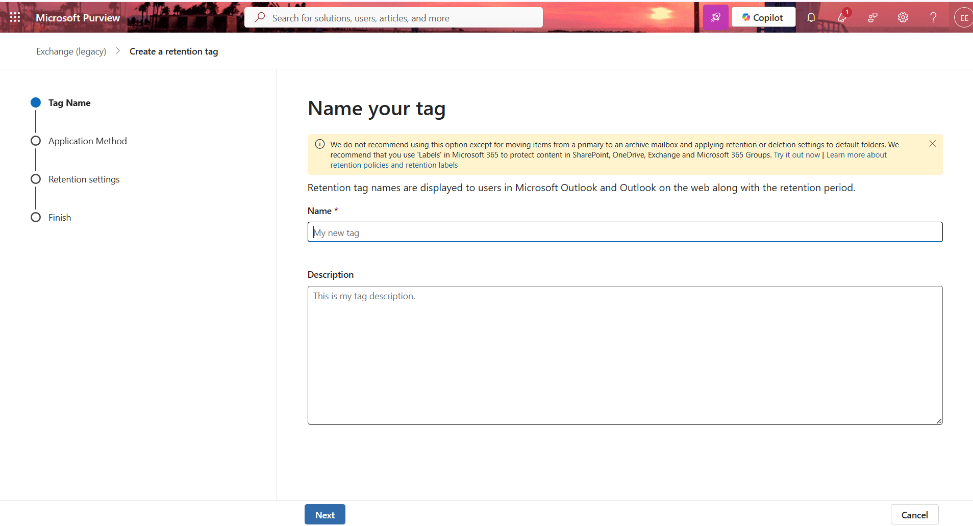Cancel the retention tag wizard
This screenshot has width=973, height=526.
tap(914, 515)
